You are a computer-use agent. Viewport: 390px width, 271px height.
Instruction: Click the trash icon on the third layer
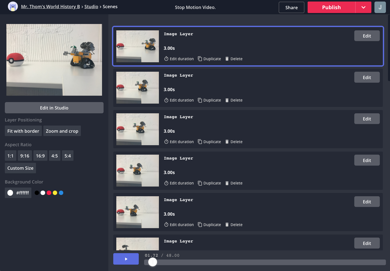tap(227, 142)
